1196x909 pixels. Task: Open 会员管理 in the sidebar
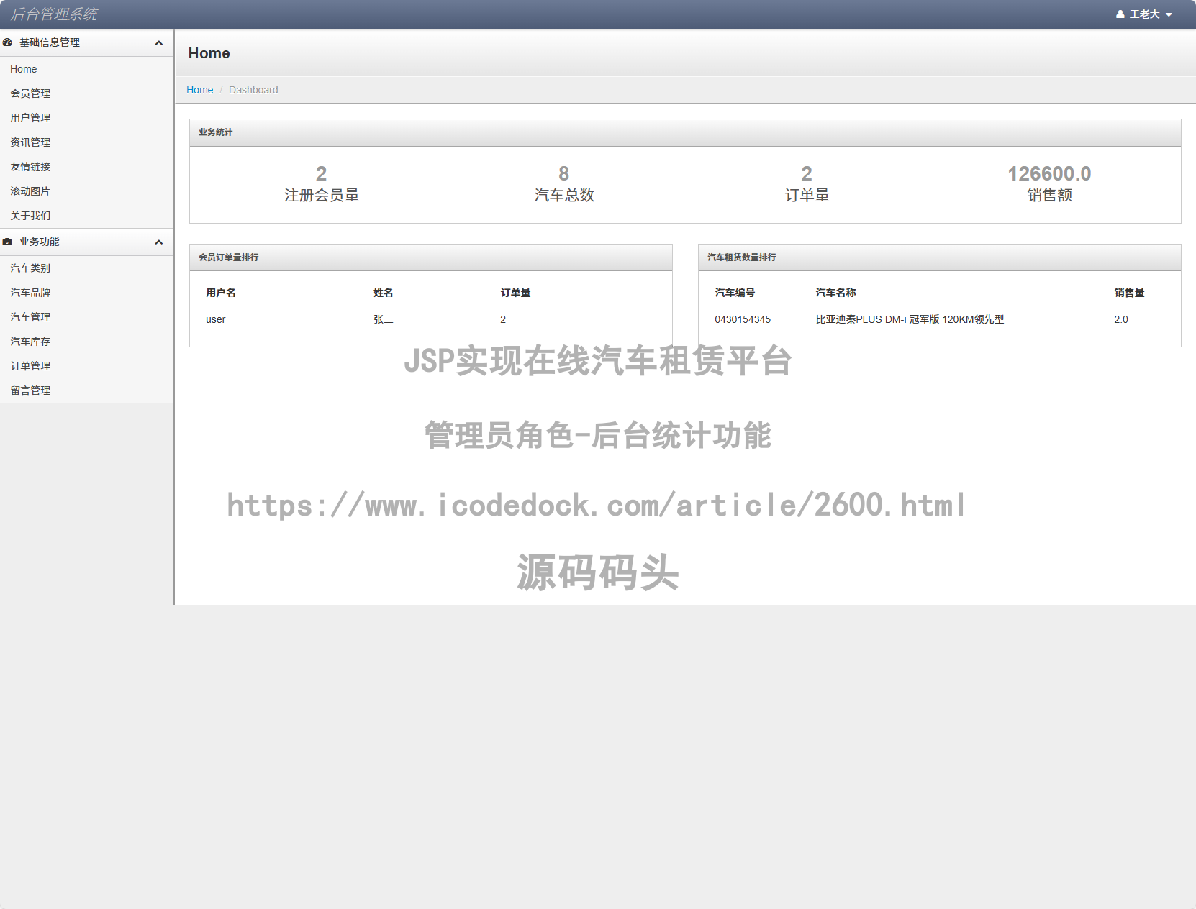(x=30, y=93)
